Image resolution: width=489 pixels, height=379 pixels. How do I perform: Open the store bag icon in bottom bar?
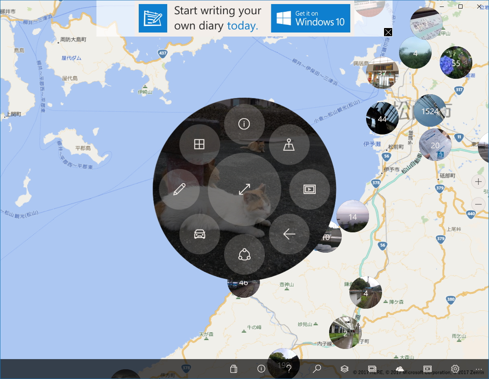234,369
